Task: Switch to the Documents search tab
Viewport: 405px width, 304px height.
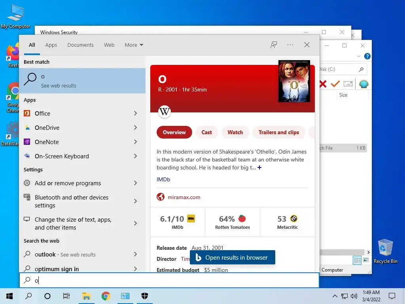Action: 81,45
